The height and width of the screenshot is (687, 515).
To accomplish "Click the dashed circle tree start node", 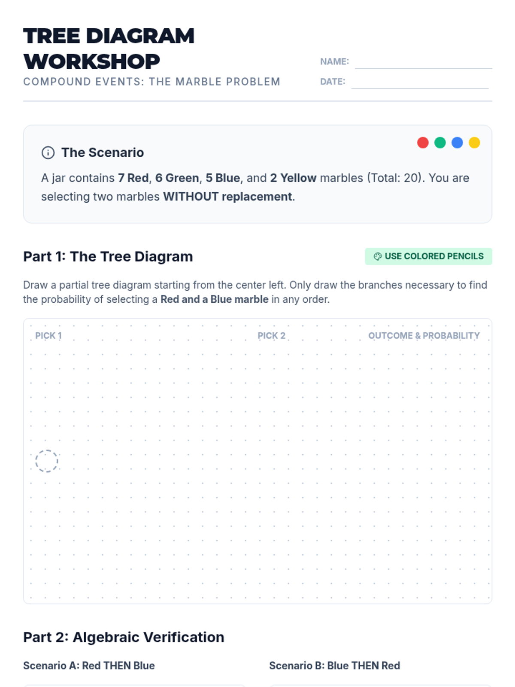I will point(46,461).
